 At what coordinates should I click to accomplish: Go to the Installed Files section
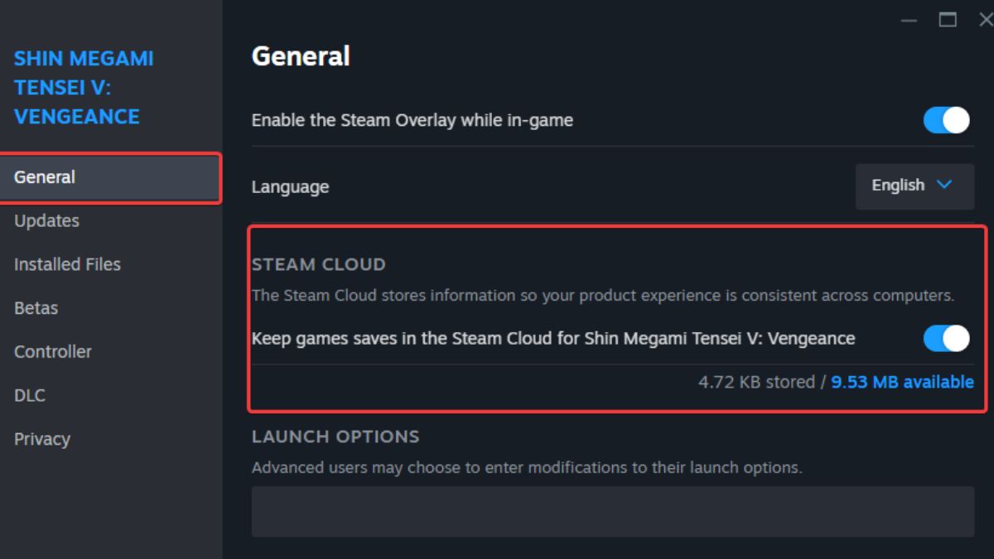pos(67,264)
